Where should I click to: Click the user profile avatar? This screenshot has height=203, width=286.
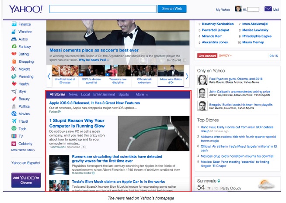(238, 9)
